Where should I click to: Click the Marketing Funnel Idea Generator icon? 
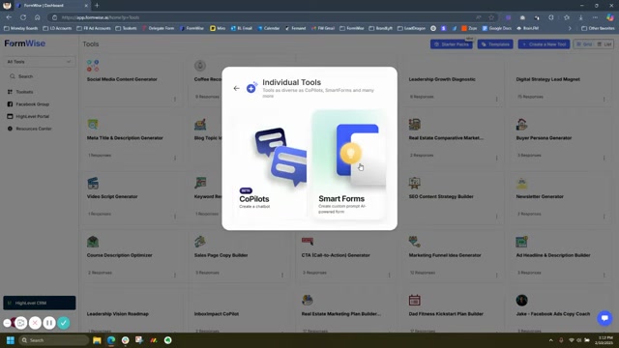(x=415, y=242)
